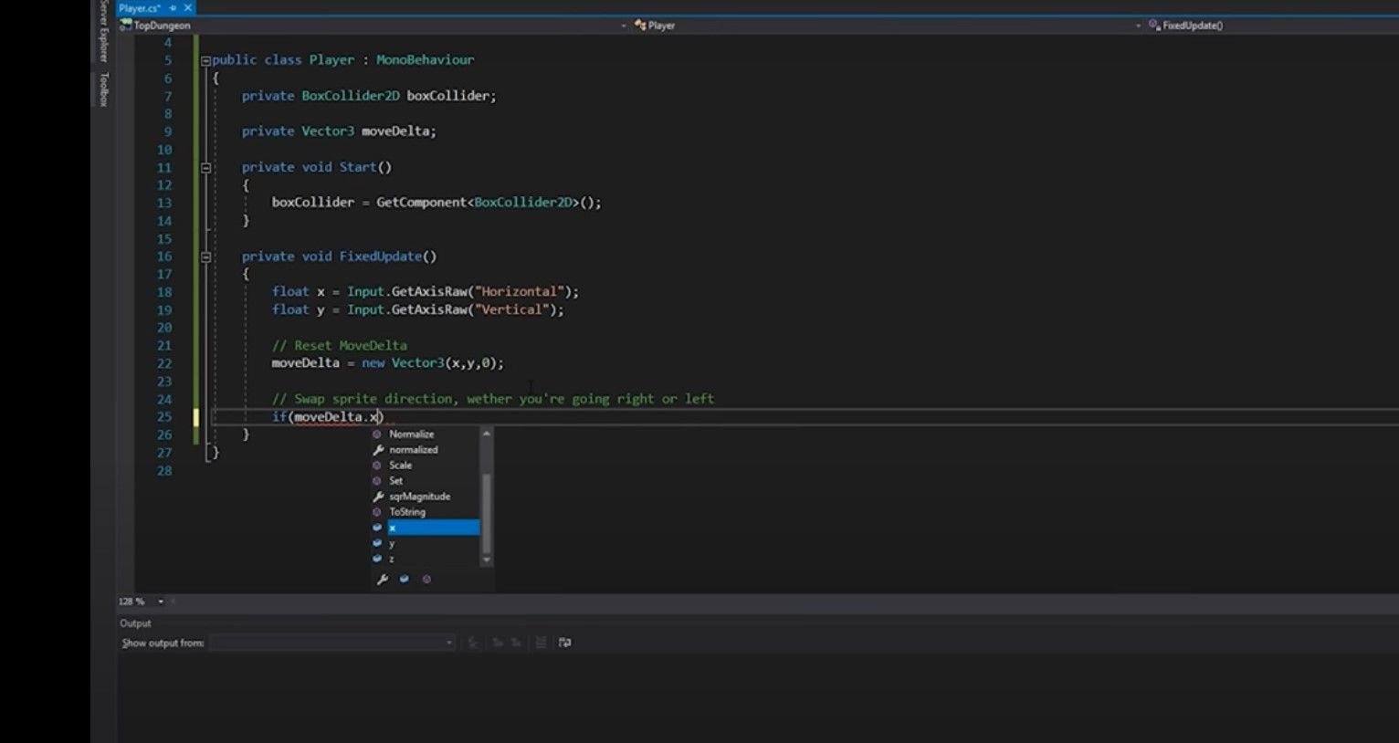Click the Find Message in Code output icon

click(473, 644)
